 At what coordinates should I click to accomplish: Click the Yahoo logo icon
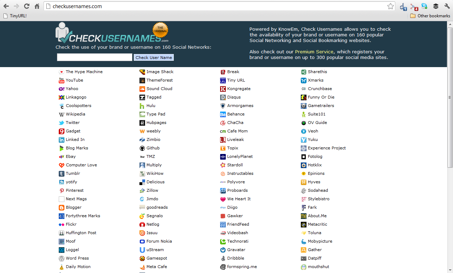tap(62, 89)
